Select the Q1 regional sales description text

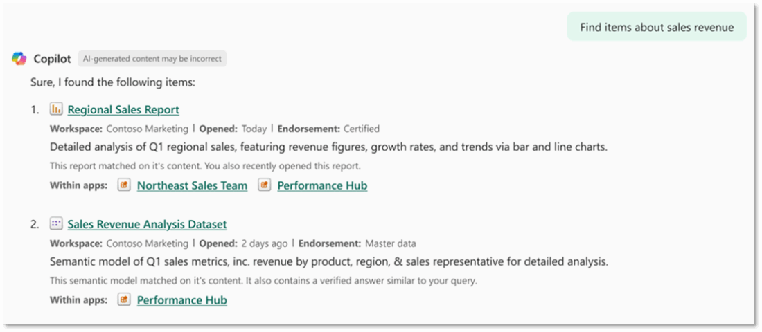click(x=328, y=147)
